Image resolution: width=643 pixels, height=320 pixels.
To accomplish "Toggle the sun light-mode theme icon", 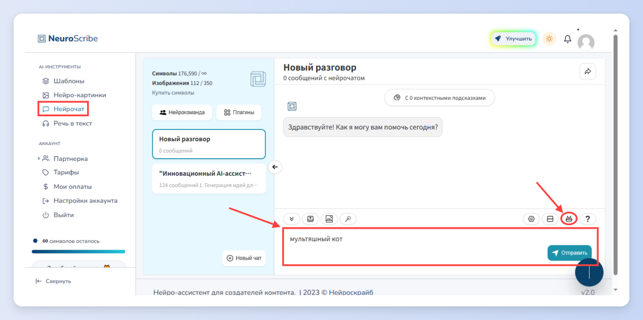I will pos(549,39).
